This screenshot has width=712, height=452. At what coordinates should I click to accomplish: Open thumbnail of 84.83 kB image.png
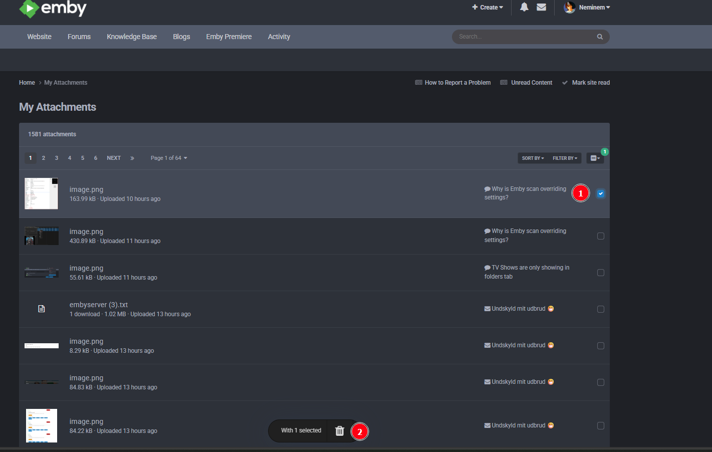point(42,382)
